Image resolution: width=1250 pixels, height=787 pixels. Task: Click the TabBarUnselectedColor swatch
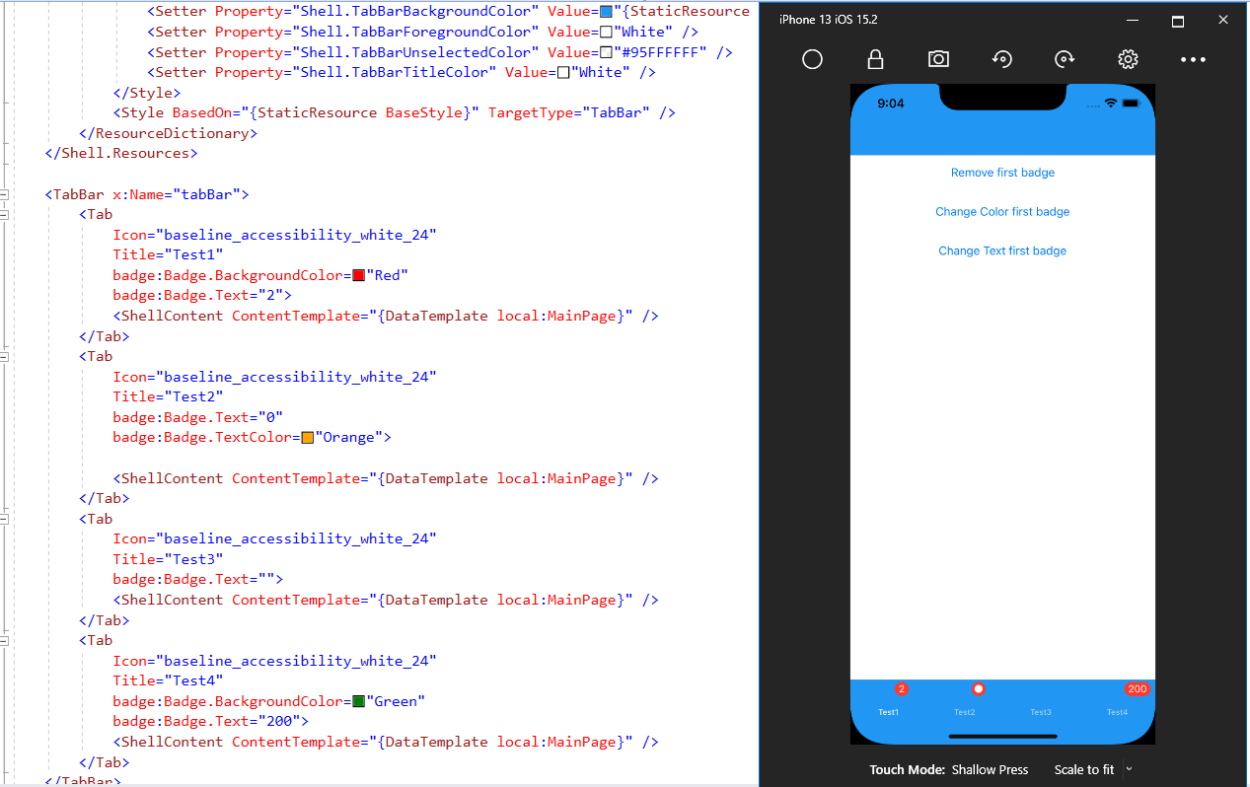(x=606, y=52)
